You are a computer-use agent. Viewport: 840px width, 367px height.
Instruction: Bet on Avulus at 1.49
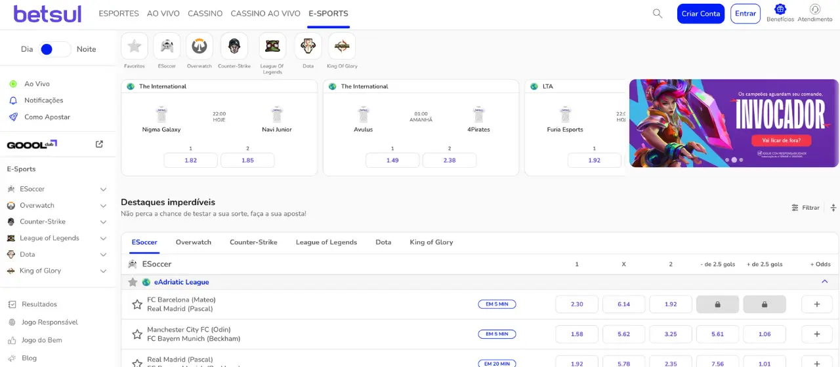pos(392,160)
